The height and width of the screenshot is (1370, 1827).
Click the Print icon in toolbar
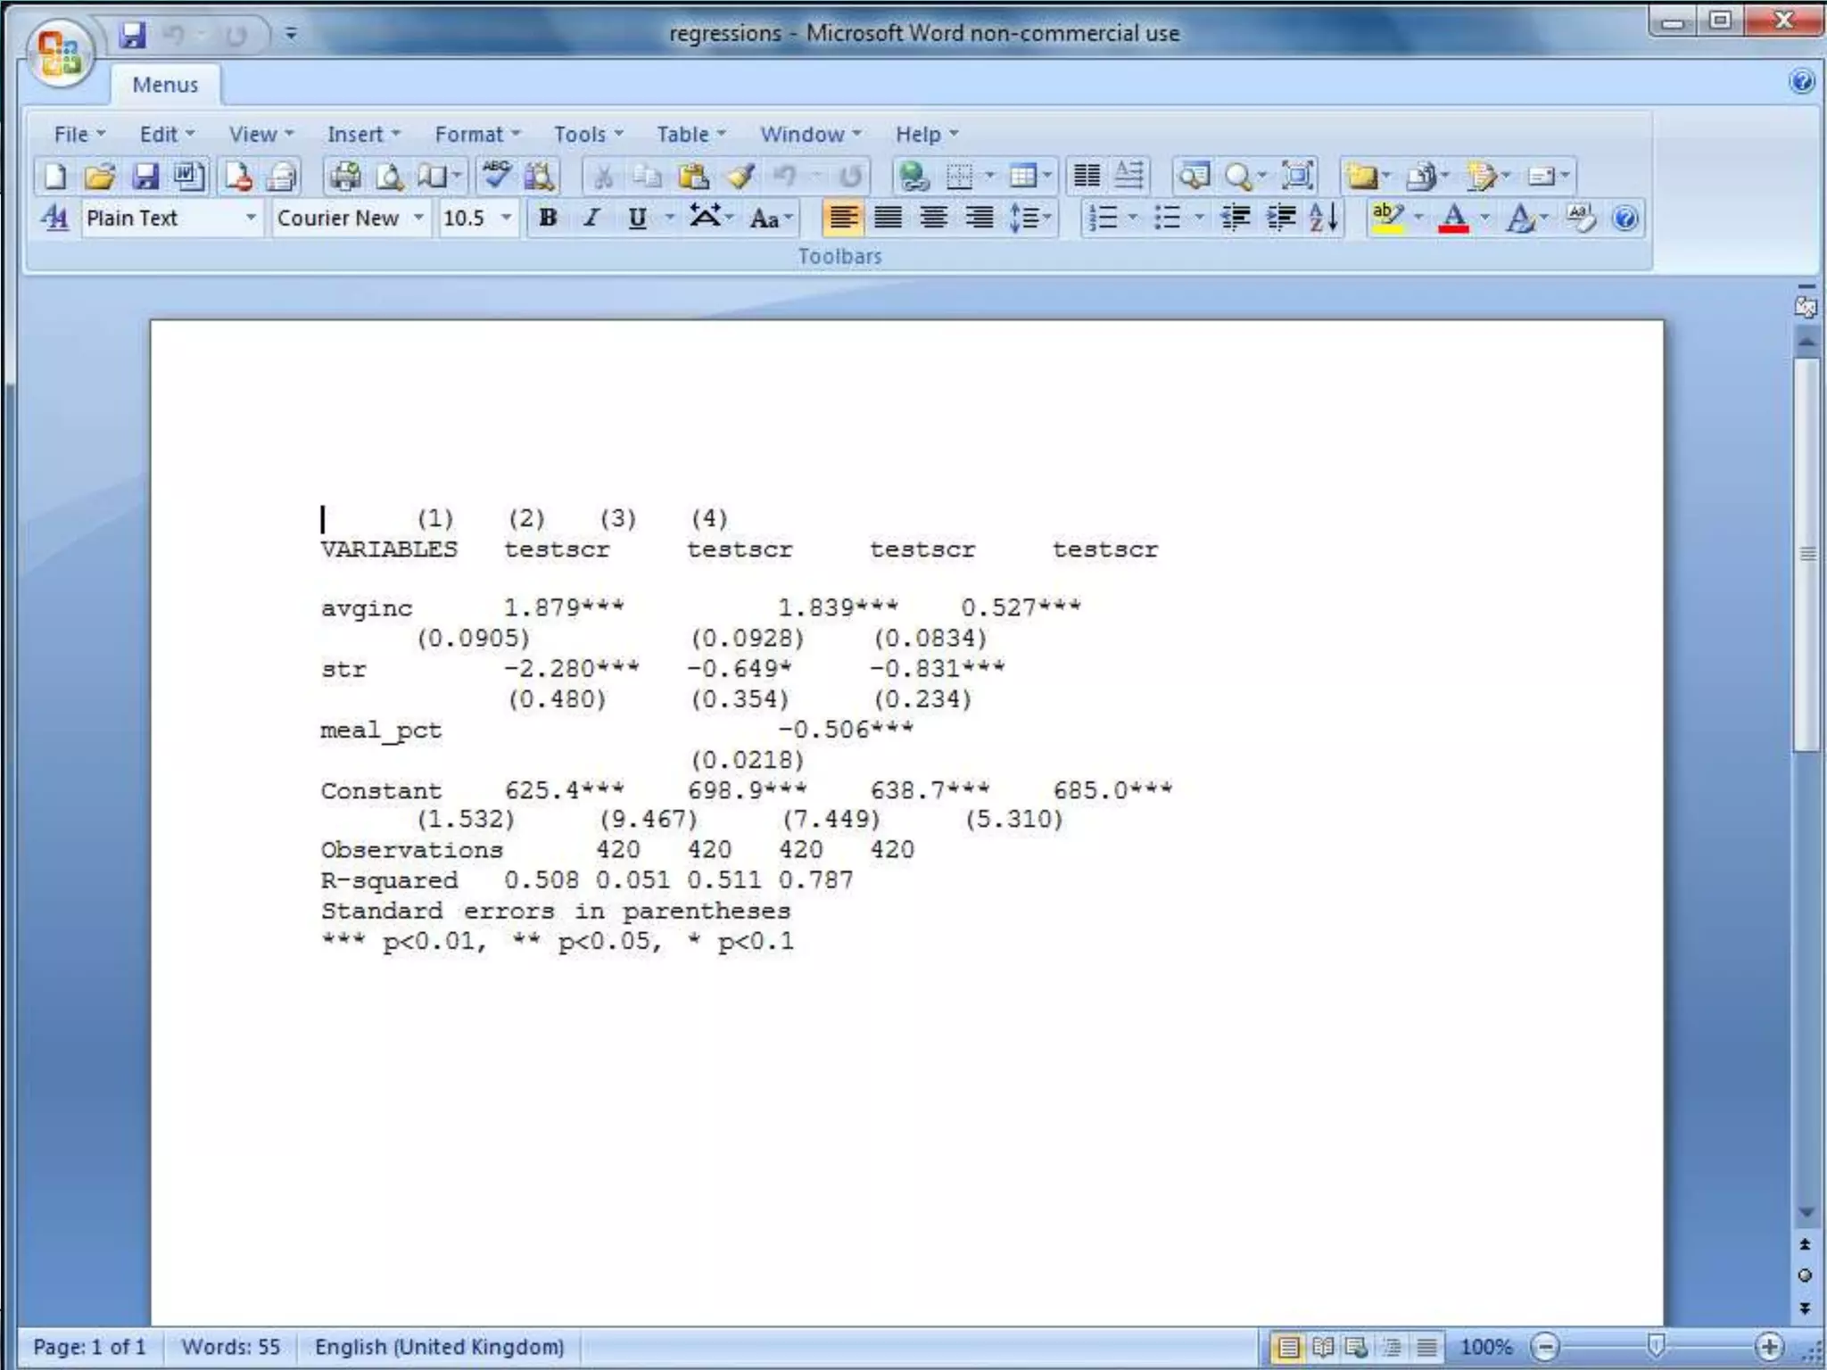tap(344, 176)
